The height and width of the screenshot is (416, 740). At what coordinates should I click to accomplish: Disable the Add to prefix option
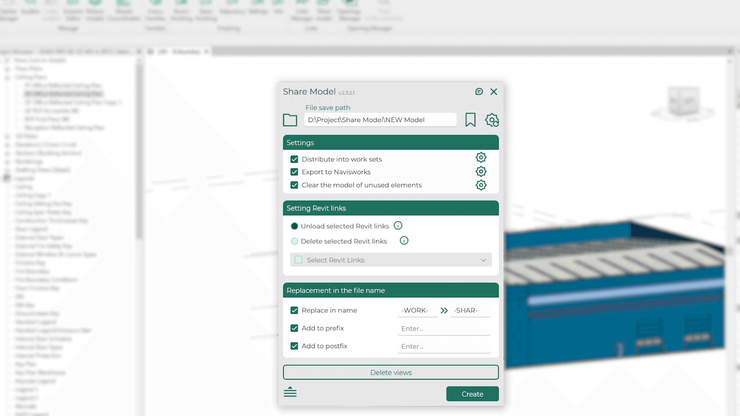pyautogui.click(x=294, y=328)
